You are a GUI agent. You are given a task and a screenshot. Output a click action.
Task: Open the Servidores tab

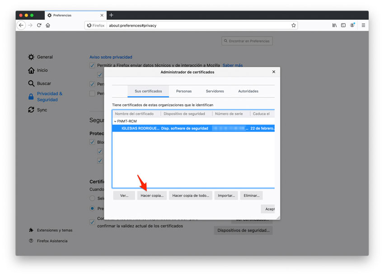(x=215, y=91)
